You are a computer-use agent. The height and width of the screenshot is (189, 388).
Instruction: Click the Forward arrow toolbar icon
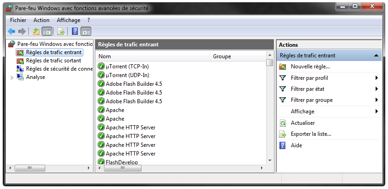click(x=22, y=32)
